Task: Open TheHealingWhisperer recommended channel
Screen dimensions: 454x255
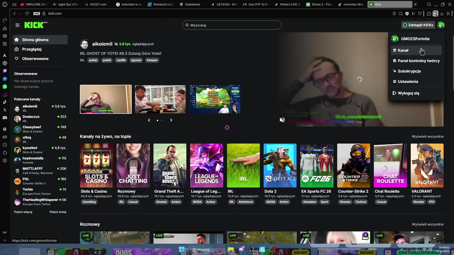Action: [x=40, y=202]
